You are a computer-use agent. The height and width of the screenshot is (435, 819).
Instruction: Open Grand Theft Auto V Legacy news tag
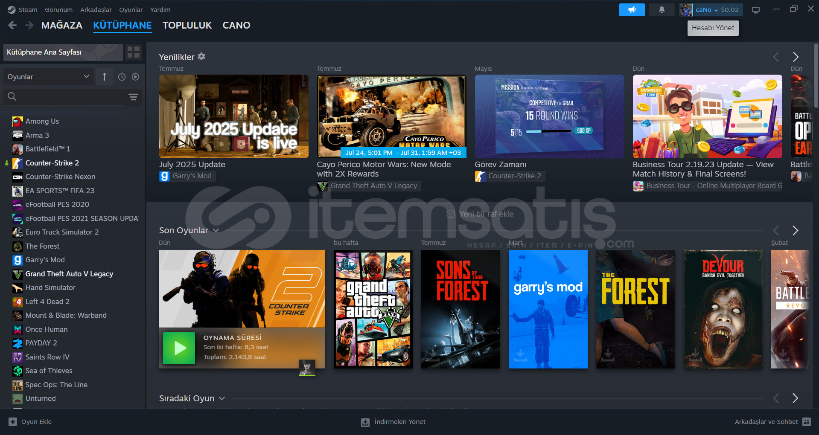point(369,186)
